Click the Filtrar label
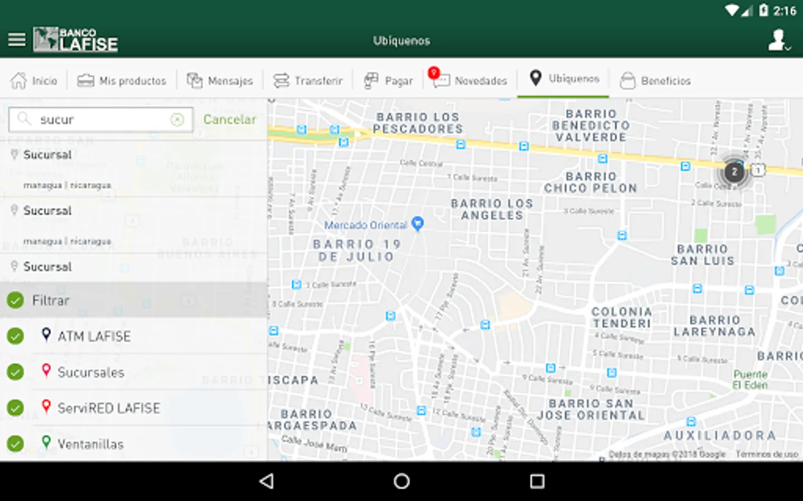The image size is (803, 501). tap(51, 301)
